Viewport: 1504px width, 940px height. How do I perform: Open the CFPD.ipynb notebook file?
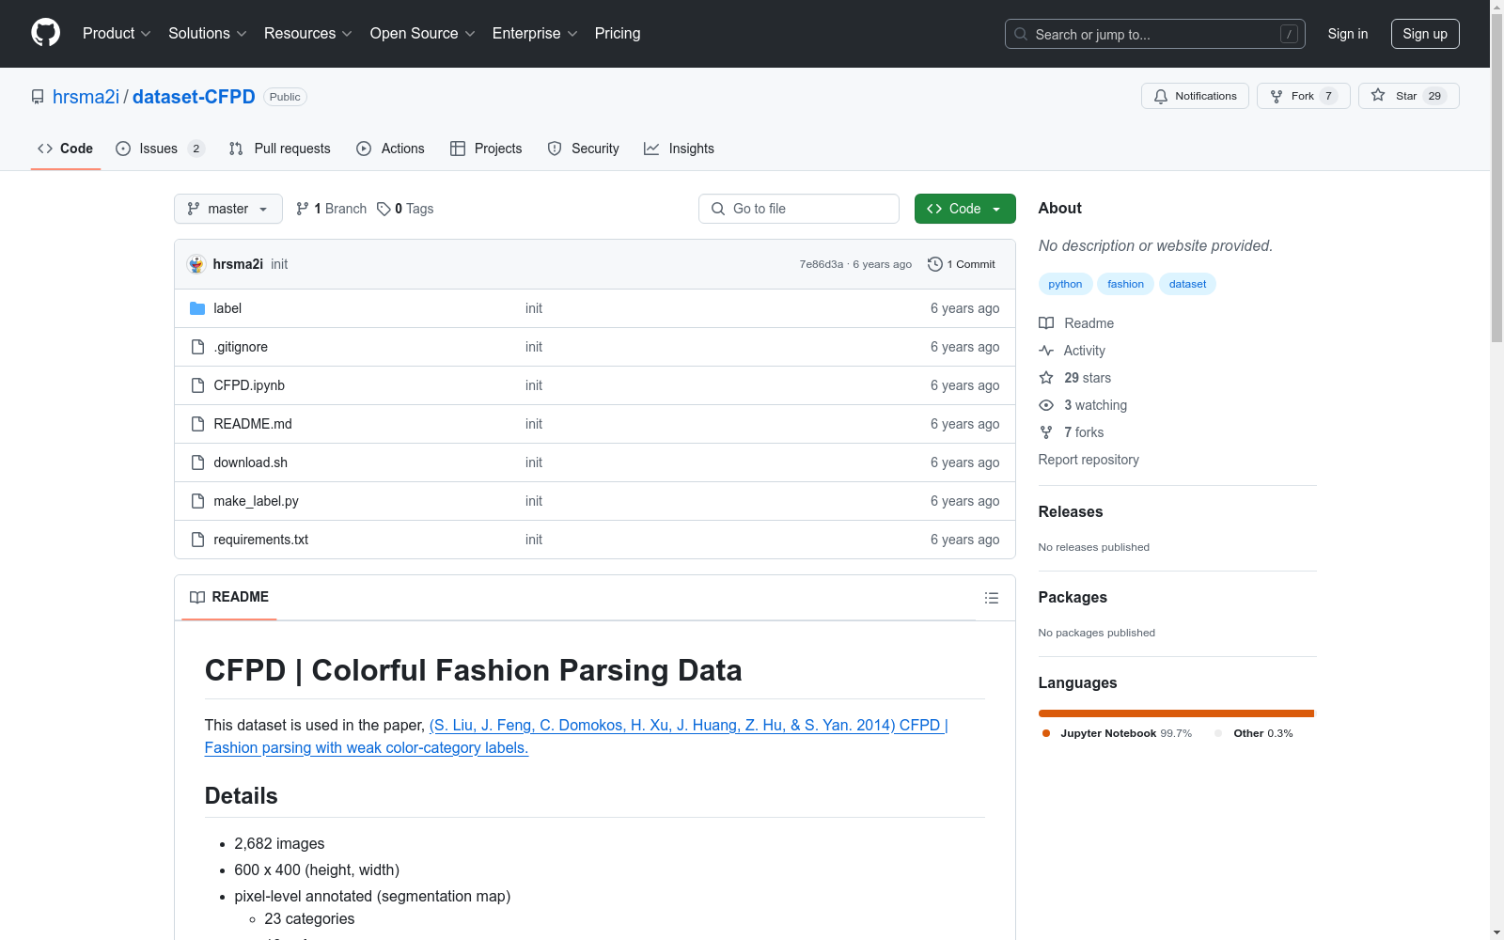tap(249, 385)
